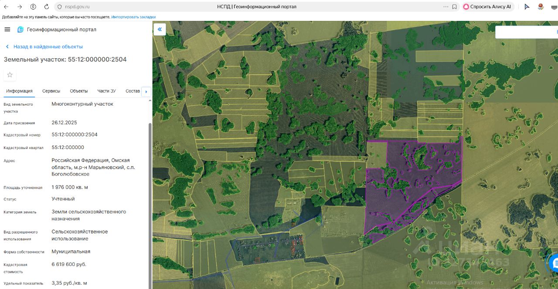This screenshot has width=558, height=289.
Task: Go back using browser back arrow
Action: coord(6,7)
